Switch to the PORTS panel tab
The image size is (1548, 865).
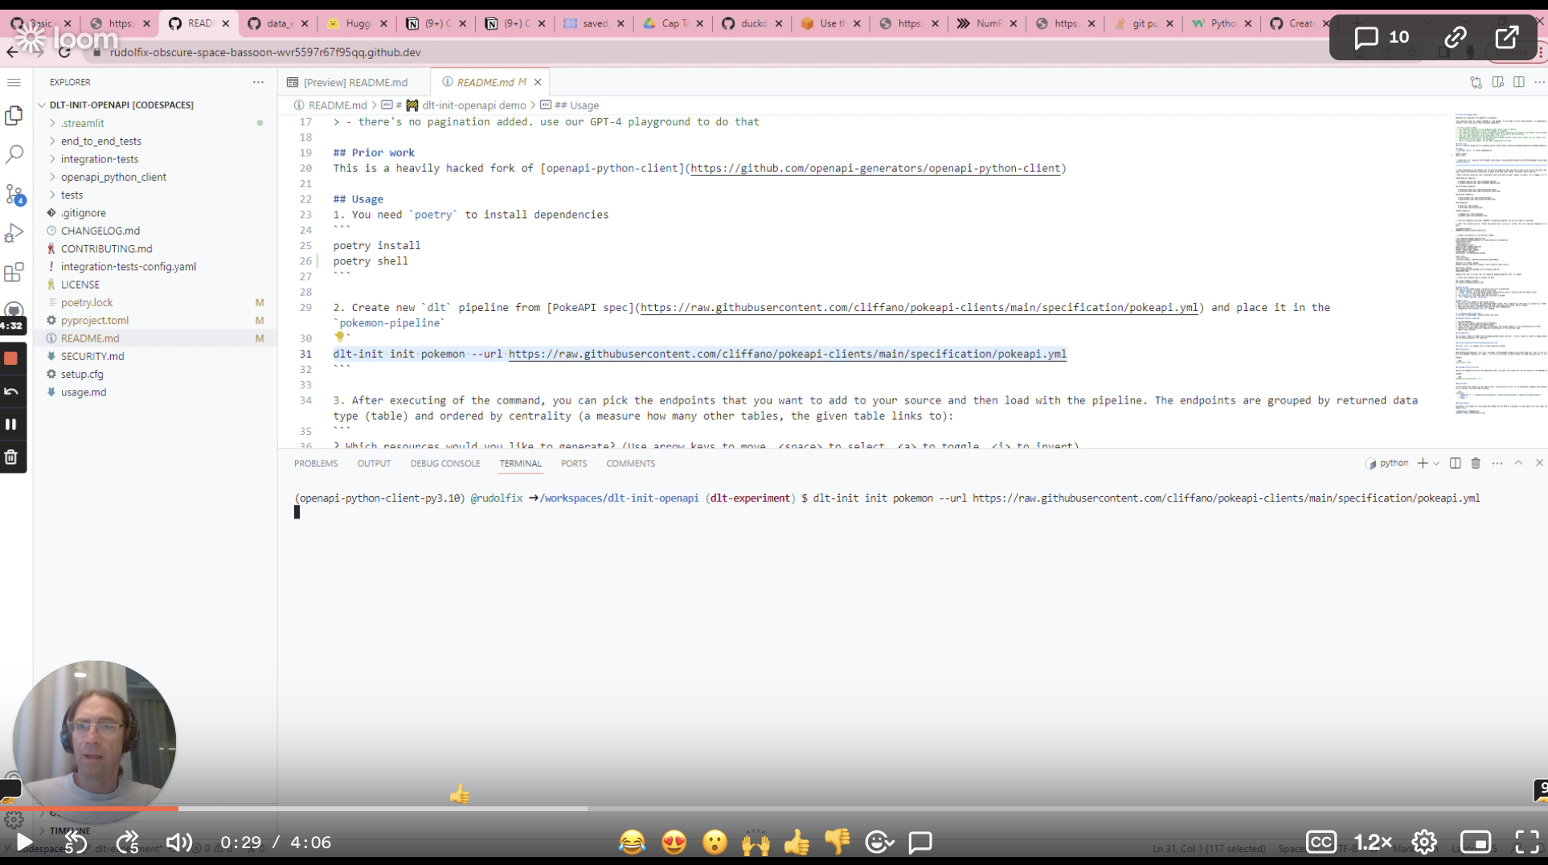tap(574, 463)
